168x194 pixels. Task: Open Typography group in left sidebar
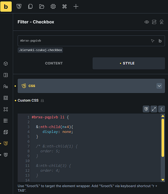click(6, 87)
